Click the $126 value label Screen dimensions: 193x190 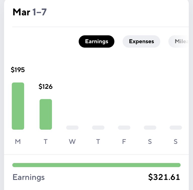45,87
